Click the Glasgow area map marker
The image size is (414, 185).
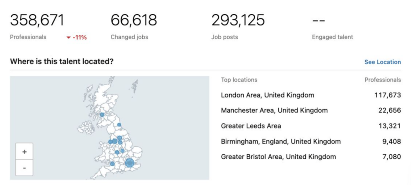[102, 115]
